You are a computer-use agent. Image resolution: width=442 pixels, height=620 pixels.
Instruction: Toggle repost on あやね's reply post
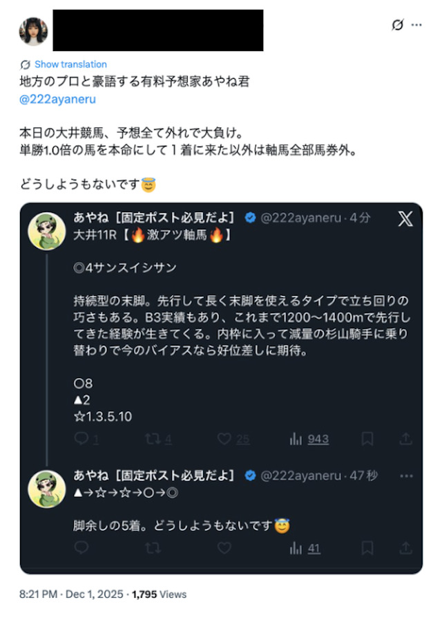pyautogui.click(x=152, y=547)
